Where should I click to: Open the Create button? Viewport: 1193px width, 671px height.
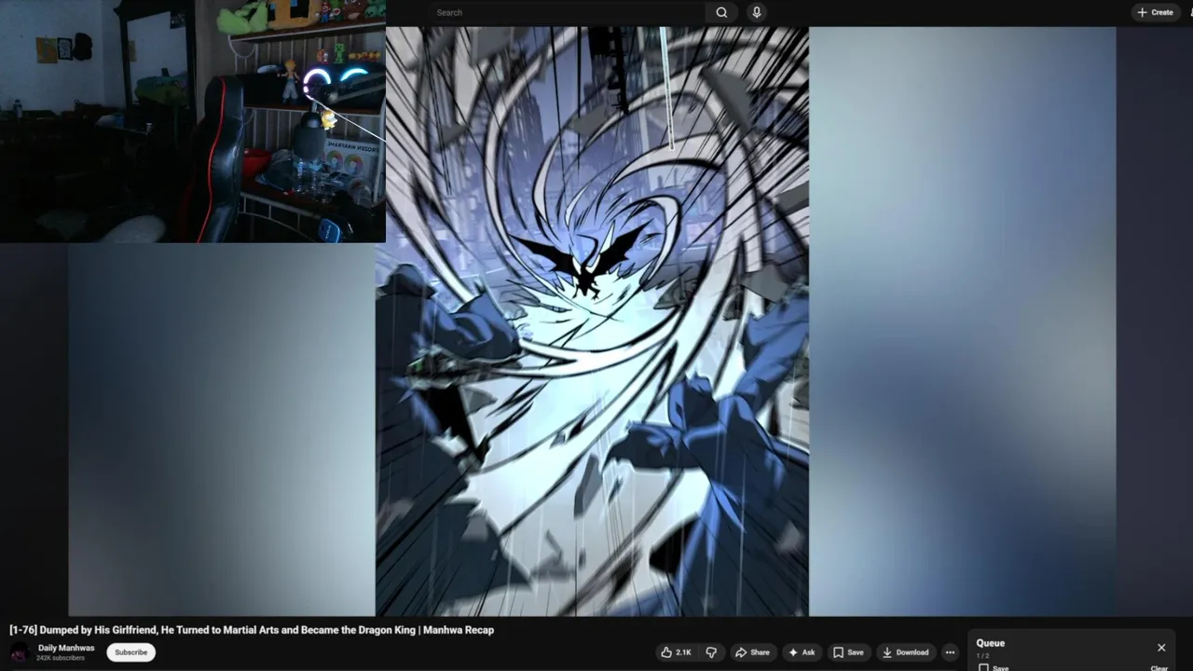pyautogui.click(x=1155, y=12)
